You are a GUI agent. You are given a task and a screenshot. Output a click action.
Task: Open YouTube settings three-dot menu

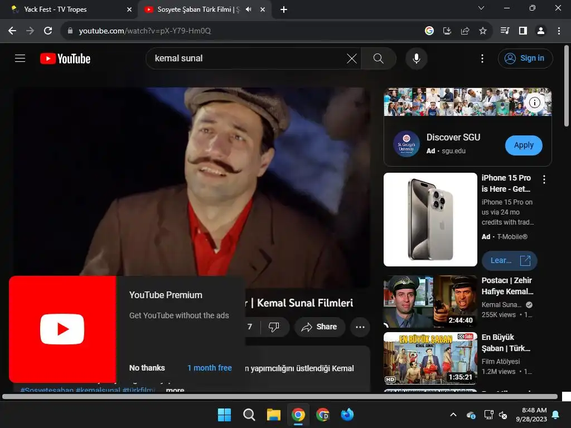[482, 58]
